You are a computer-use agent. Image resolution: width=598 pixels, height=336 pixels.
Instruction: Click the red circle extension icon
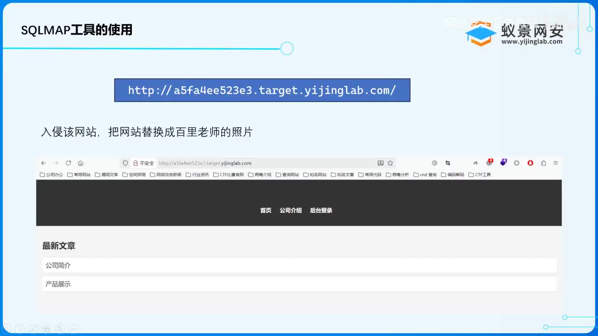point(530,163)
